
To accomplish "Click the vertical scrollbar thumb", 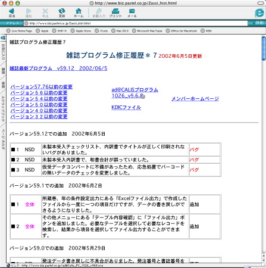I will coord(264,48).
